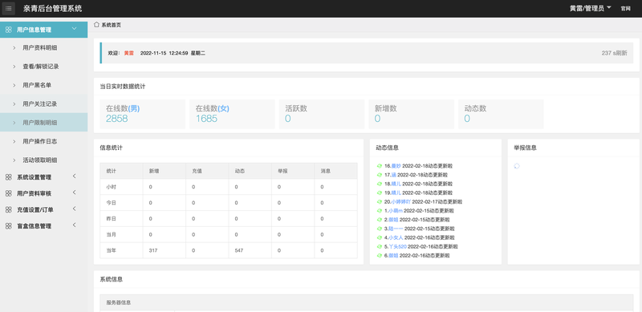Toggle the sidebar with the hamburger menu icon

click(9, 8)
